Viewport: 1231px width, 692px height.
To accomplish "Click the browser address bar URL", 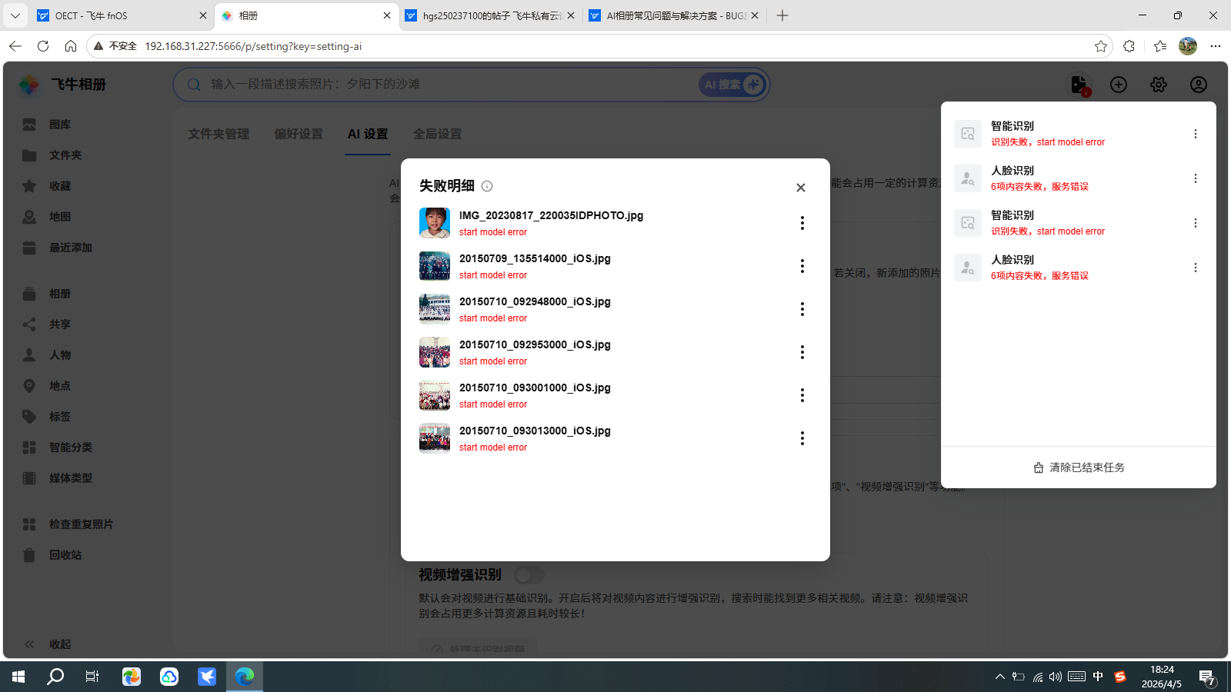I will point(253,46).
